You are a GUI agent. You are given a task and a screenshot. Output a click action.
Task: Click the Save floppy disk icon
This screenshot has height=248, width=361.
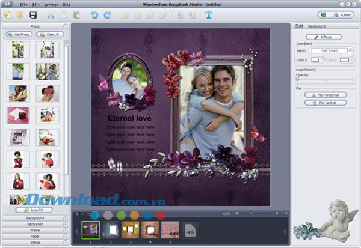tap(34, 14)
